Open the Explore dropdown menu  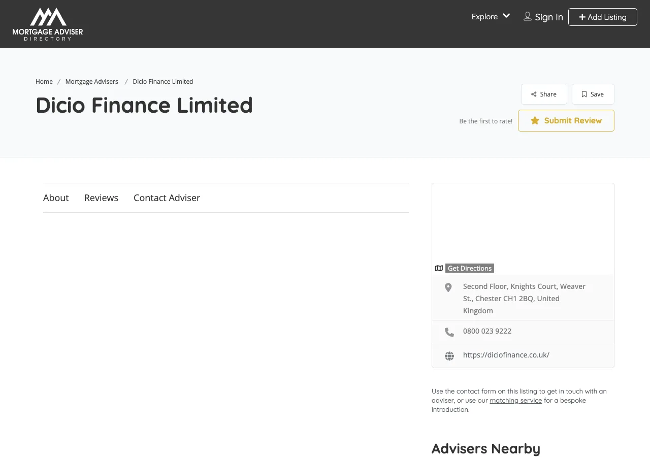pyautogui.click(x=484, y=16)
